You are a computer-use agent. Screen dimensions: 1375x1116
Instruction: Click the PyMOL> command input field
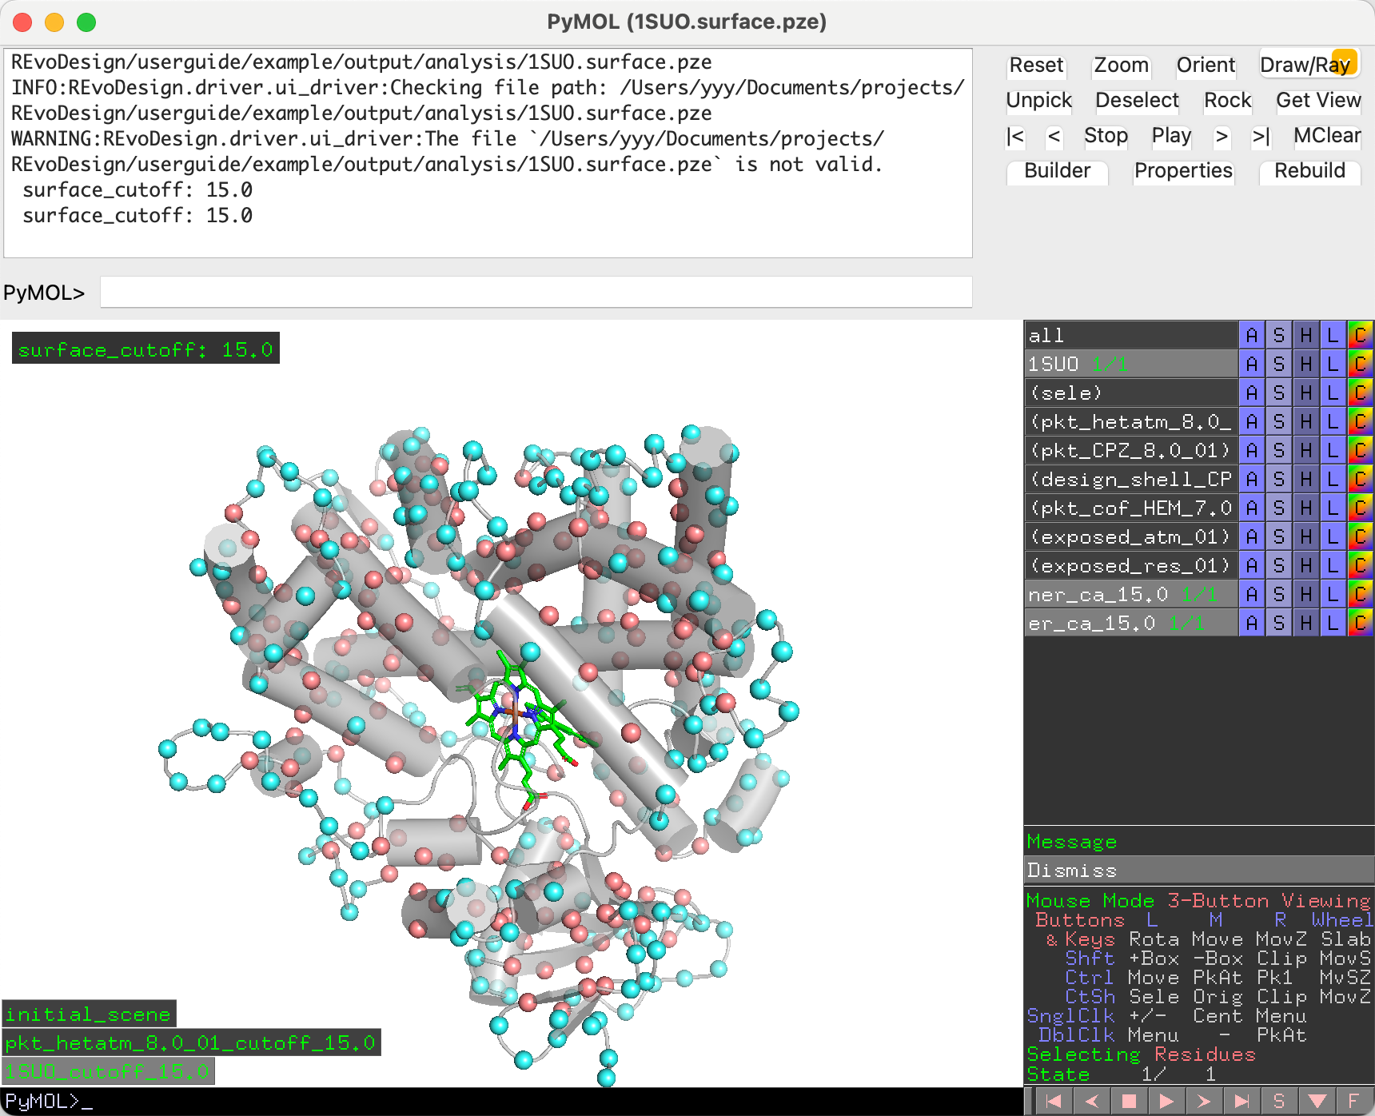(536, 293)
